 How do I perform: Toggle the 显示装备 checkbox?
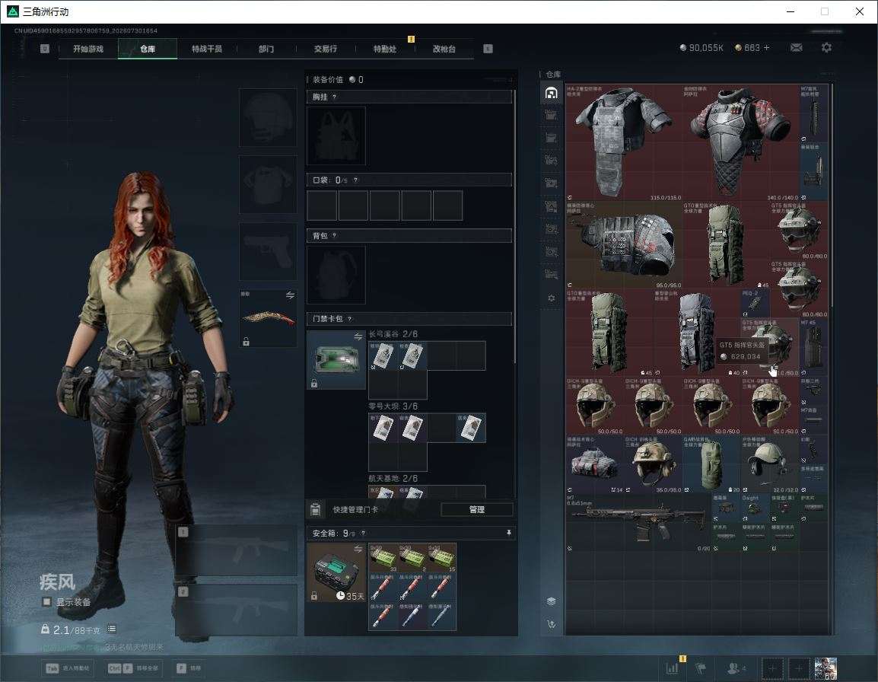tap(46, 602)
